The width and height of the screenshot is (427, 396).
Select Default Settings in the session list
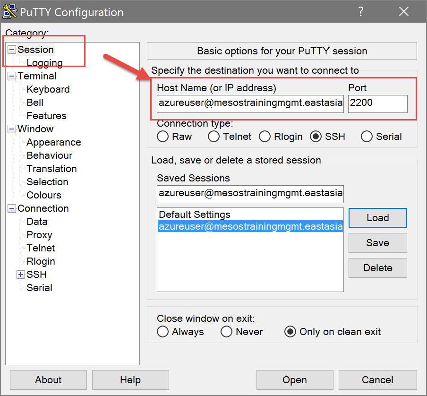(x=250, y=215)
